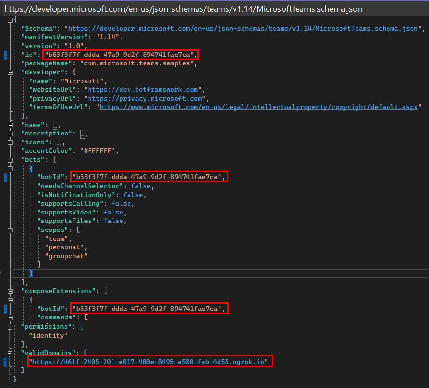
Task: Click the botId GUID under "bots"
Action: pyautogui.click(x=146, y=177)
